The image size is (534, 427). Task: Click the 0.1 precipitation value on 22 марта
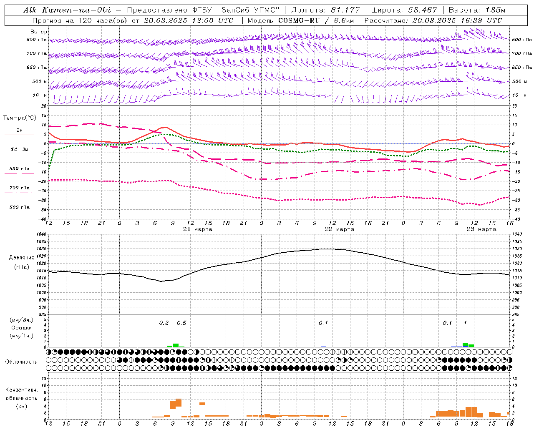tap(323, 323)
